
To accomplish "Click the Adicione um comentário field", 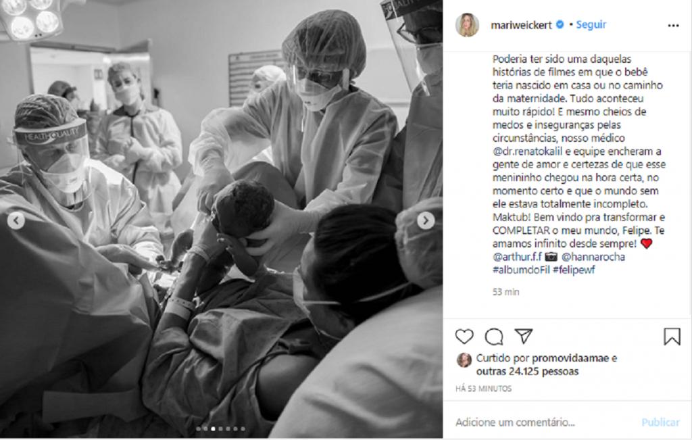I will 543,422.
